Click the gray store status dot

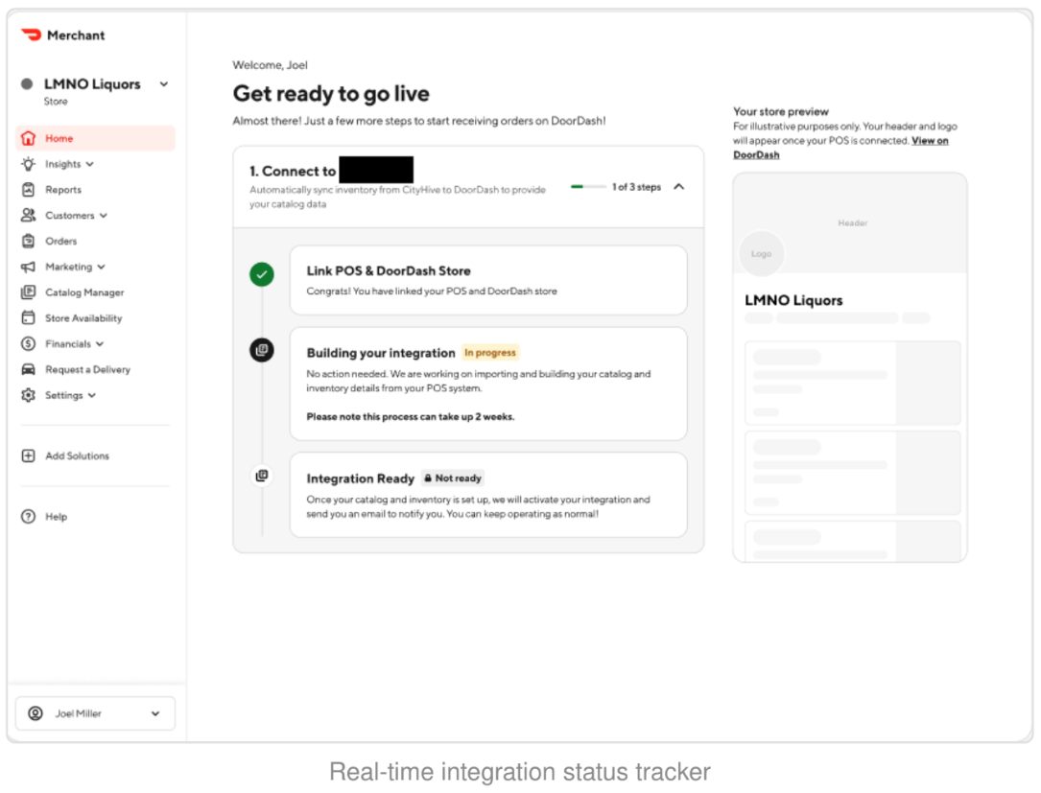[27, 83]
